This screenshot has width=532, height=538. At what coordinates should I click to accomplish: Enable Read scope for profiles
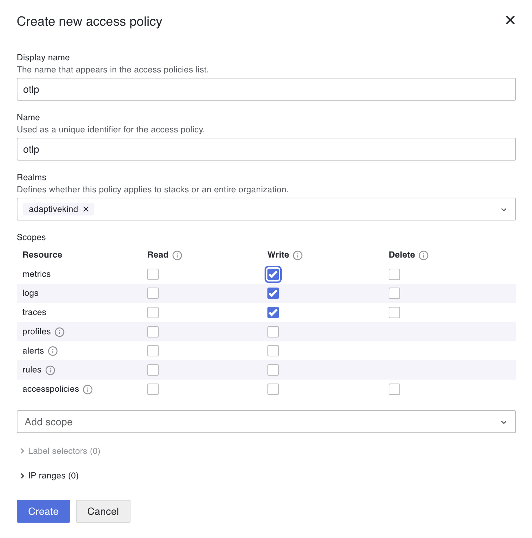(x=153, y=332)
